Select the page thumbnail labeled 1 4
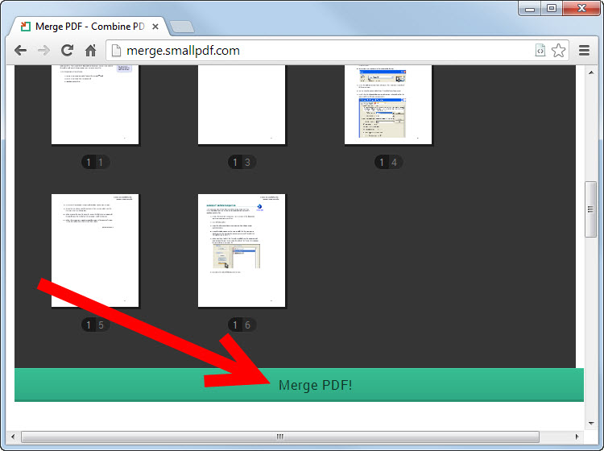Viewport: 604px width, 451px height. click(x=388, y=105)
